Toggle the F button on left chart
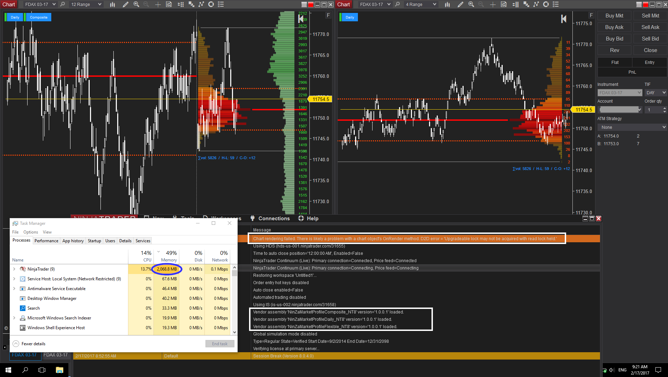The width and height of the screenshot is (668, 377). click(x=328, y=15)
